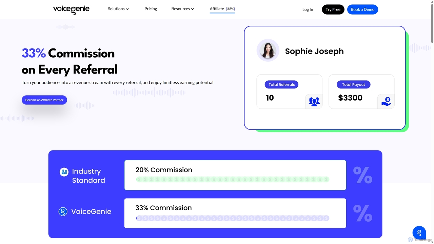
Task: Click the 20% Commission label text
Action: [164, 170]
